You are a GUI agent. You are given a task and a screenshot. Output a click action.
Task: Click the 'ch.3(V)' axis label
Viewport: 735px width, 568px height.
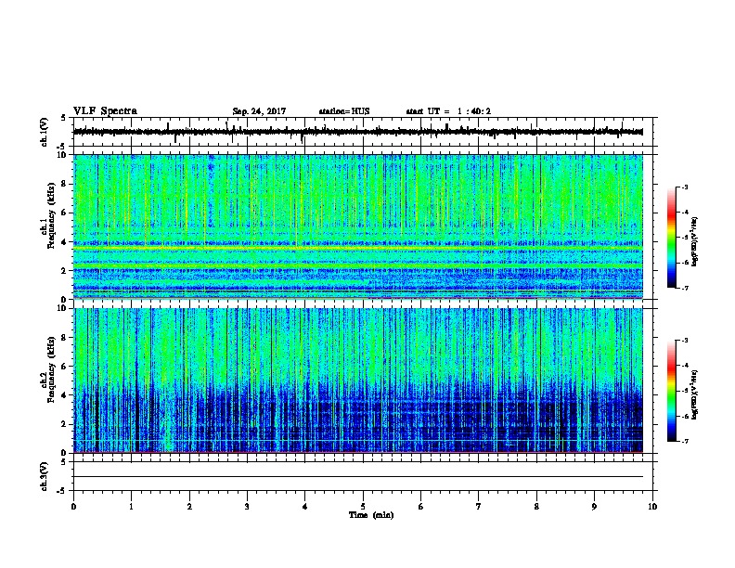45,477
